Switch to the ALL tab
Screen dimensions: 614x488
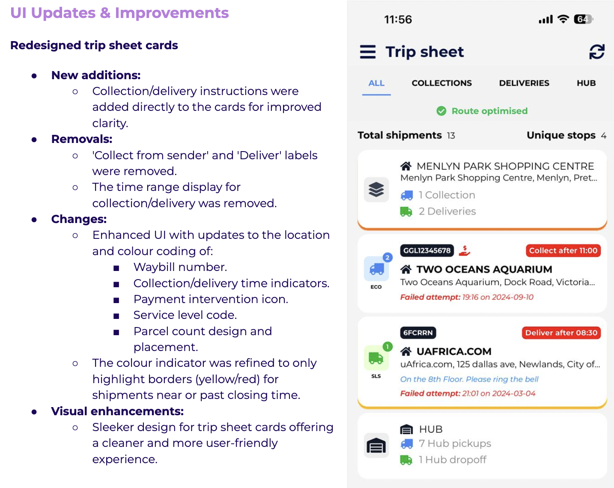[376, 83]
